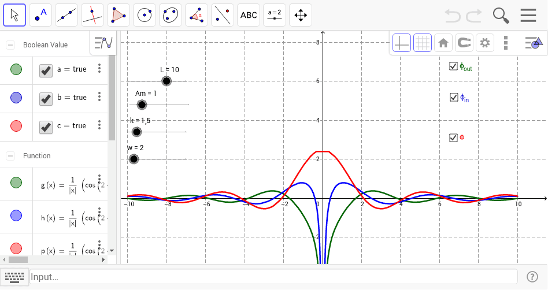Select the g(x) function definition
Screen dimensions: 548x290
[x=74, y=185]
